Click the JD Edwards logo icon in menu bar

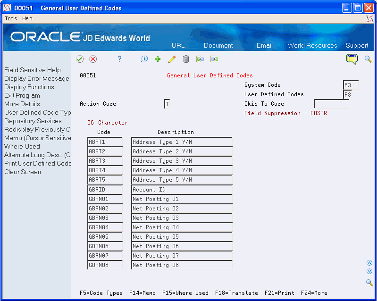pos(370,19)
